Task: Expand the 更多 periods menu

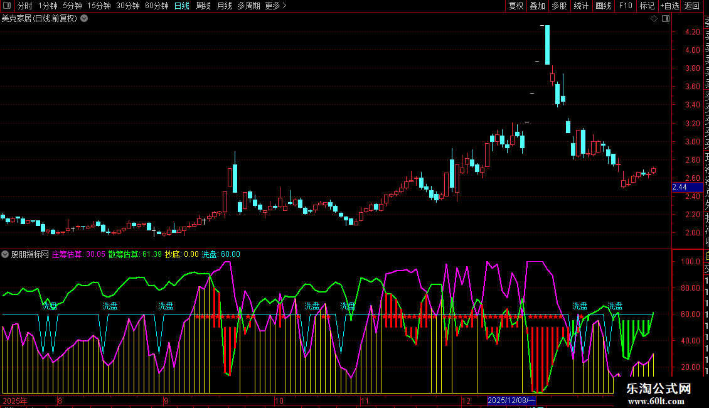Action: click(x=275, y=6)
